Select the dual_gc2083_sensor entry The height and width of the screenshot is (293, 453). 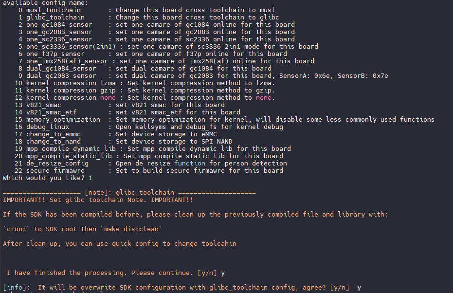click(x=61, y=75)
